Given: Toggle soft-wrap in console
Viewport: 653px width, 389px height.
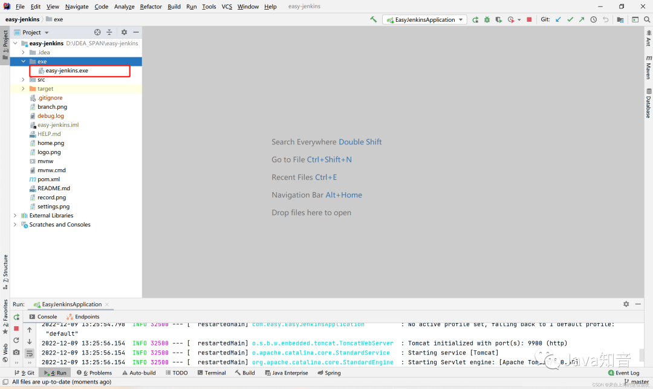Looking at the screenshot, I should click(x=30, y=353).
